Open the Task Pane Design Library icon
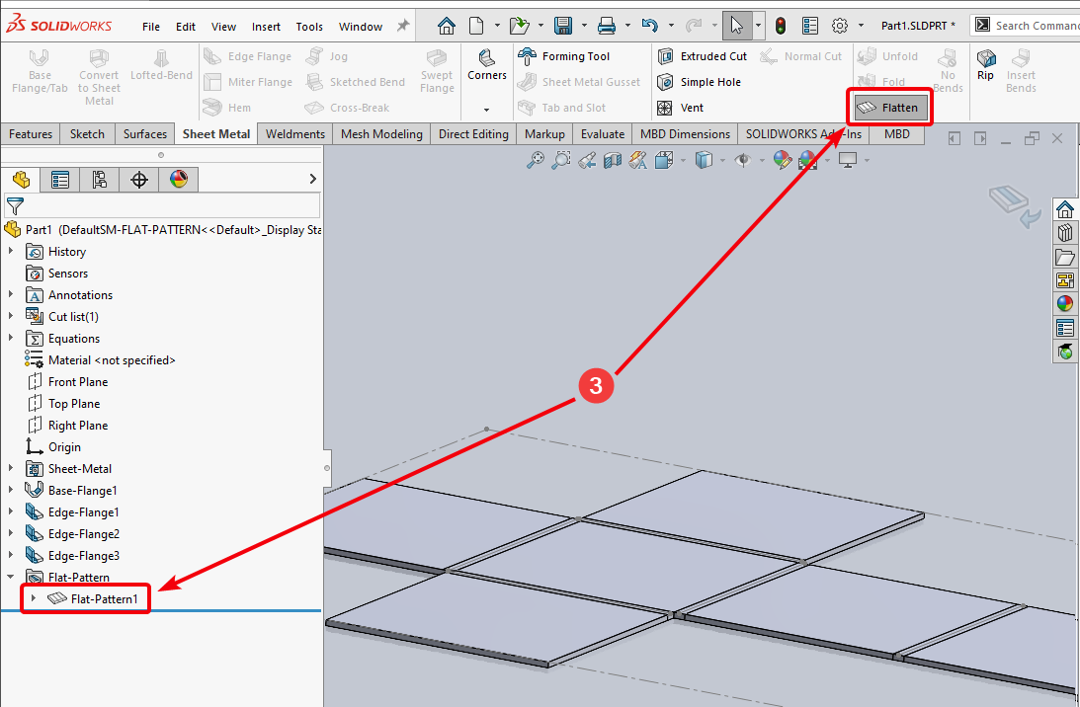Viewport: 1080px width, 707px height. tap(1065, 233)
